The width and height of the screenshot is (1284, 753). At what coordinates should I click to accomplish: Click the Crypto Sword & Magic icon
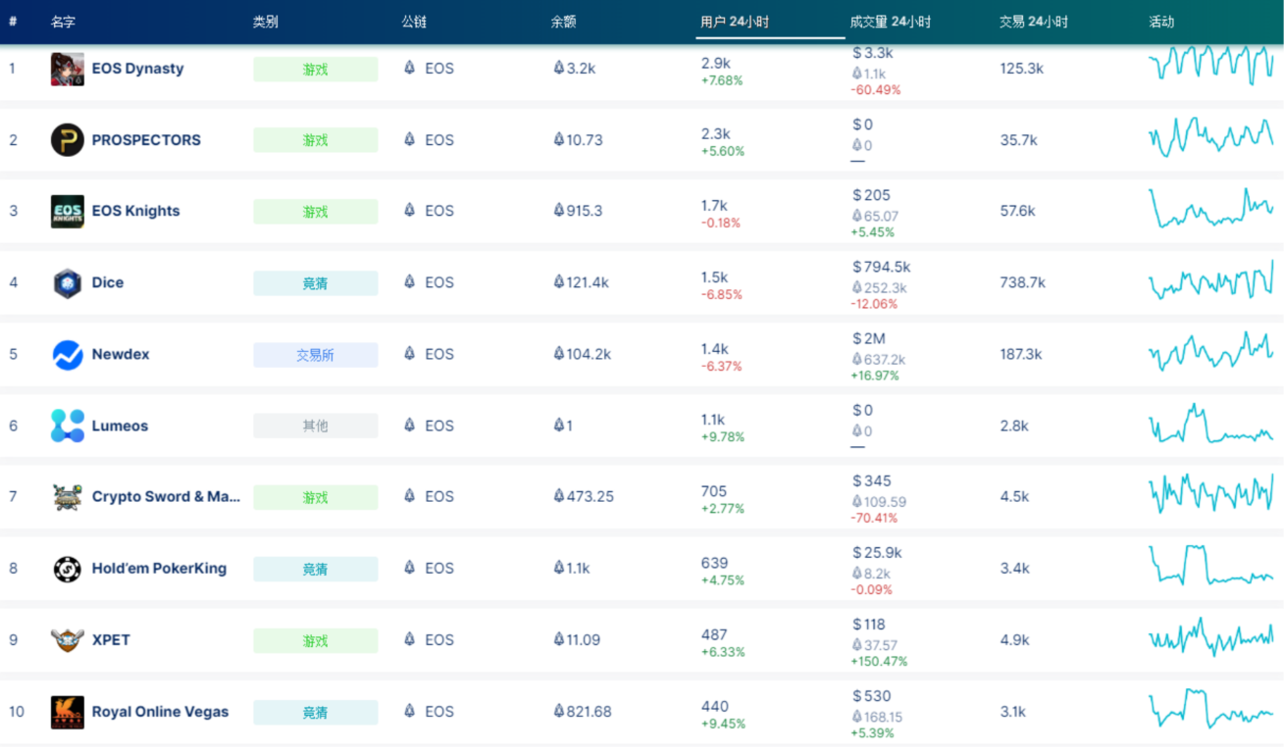[x=68, y=497]
